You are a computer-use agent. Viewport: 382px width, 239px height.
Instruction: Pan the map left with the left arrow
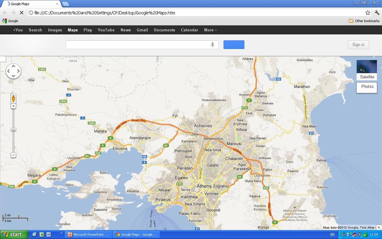[x=9, y=71]
